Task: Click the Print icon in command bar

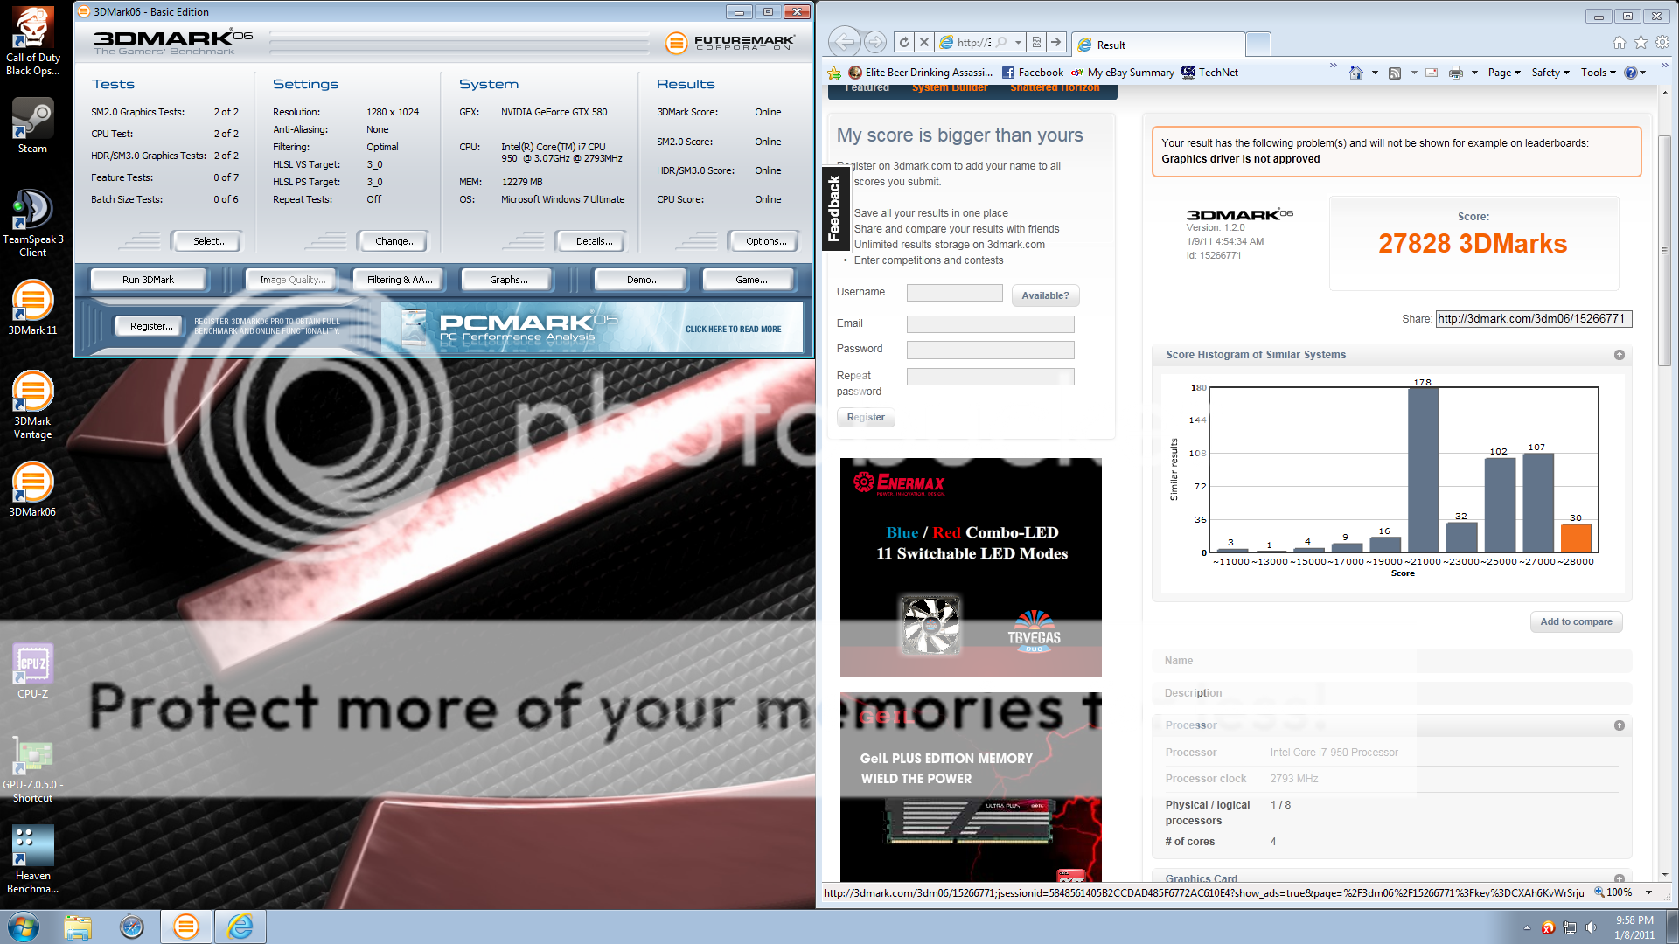Action: (1455, 73)
